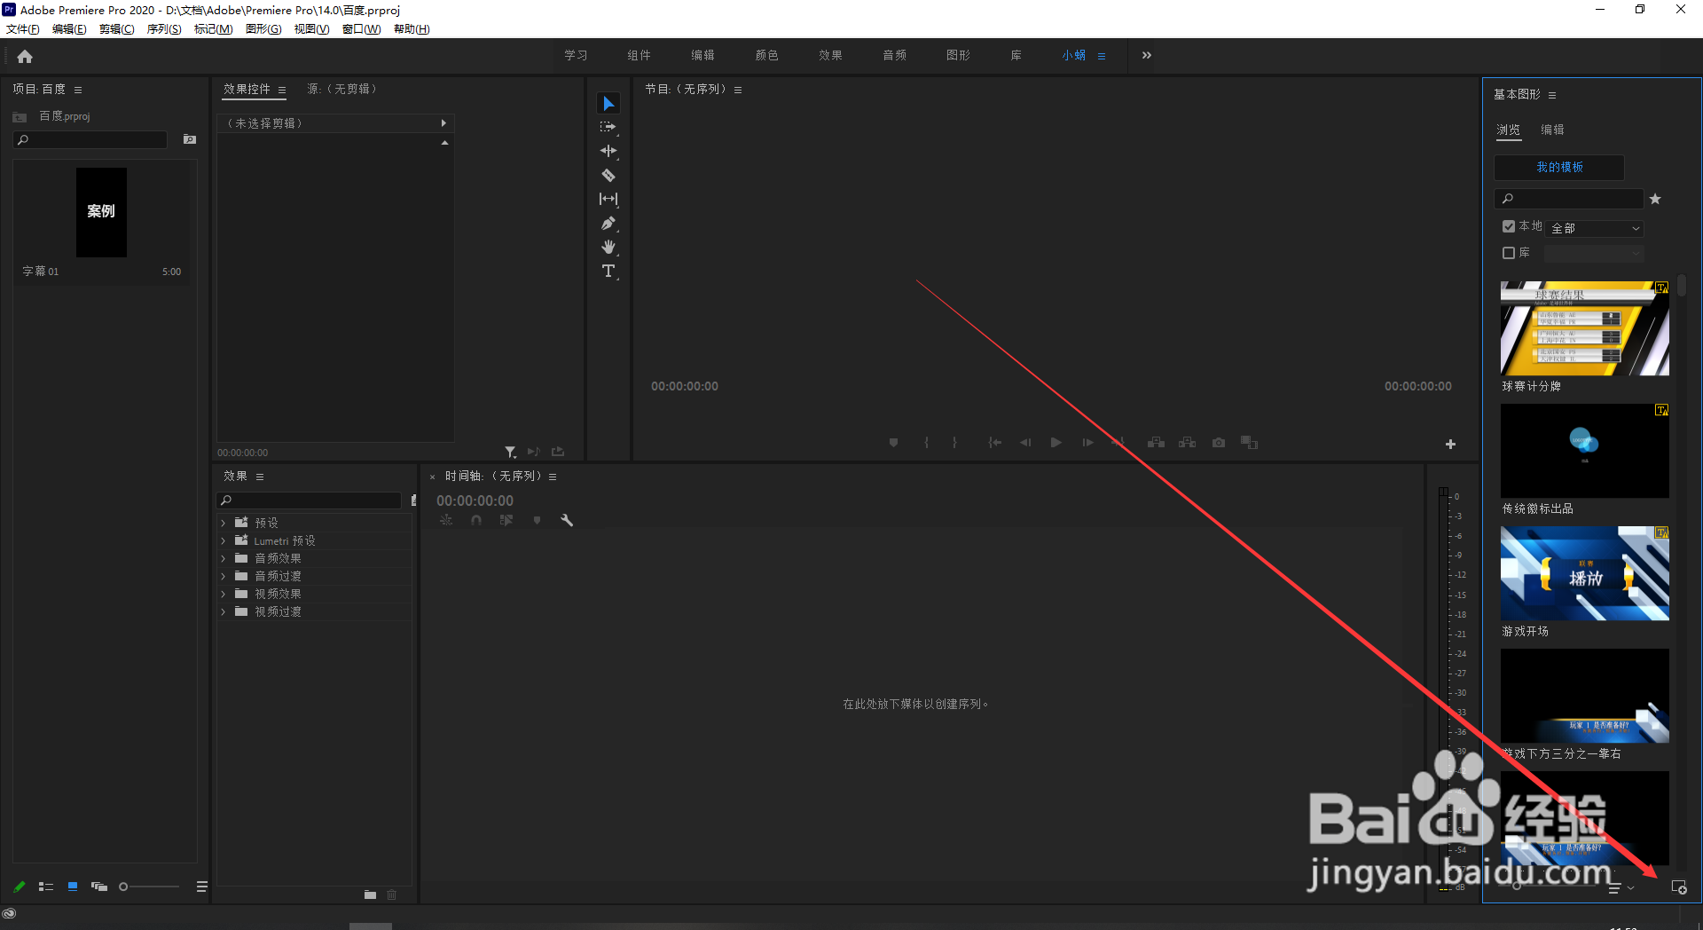Step back one frame
Image resolution: width=1703 pixels, height=930 pixels.
tap(1025, 442)
